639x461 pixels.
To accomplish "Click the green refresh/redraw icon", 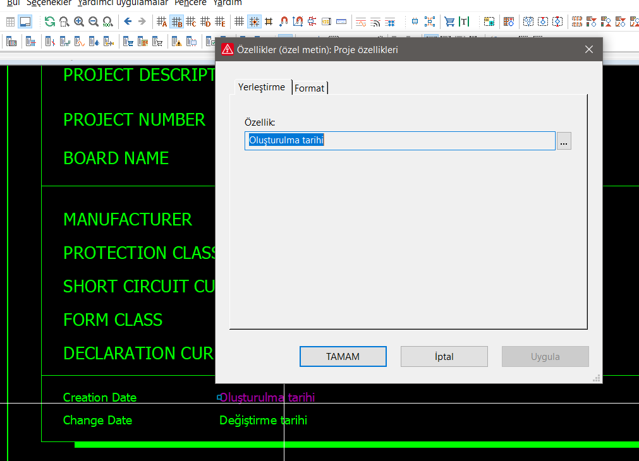I will click(50, 21).
